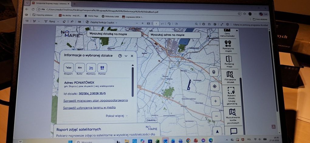
Task: Open map layers button
Action: click(214, 72)
